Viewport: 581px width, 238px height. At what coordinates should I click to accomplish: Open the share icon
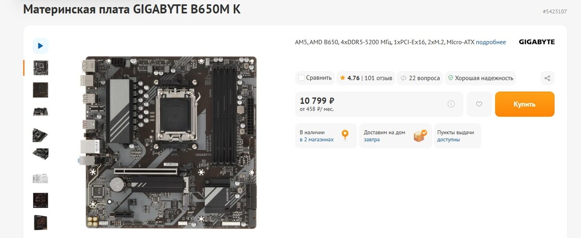tap(547, 78)
